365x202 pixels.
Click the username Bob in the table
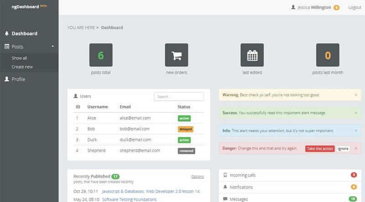91,129
